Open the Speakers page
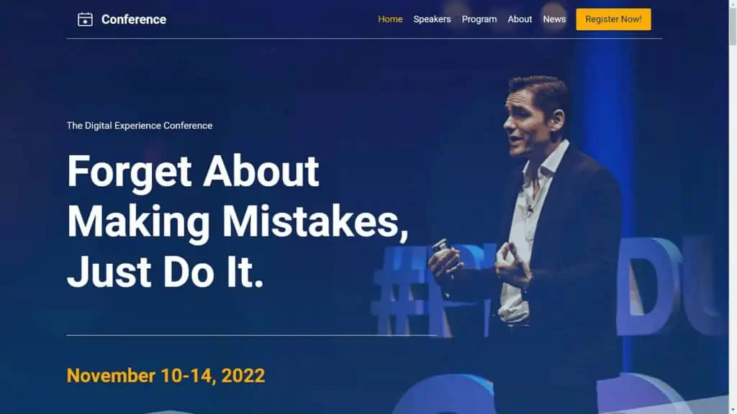737x414 pixels. point(432,19)
